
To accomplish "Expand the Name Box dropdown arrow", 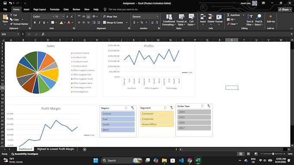I will click(18, 34).
